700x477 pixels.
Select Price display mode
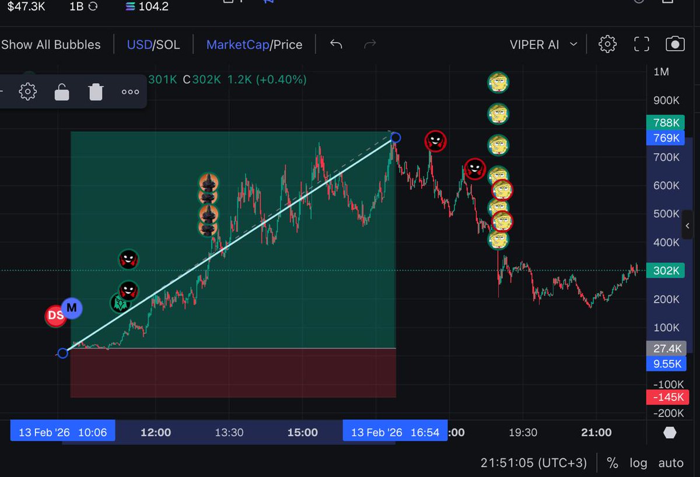pos(287,44)
